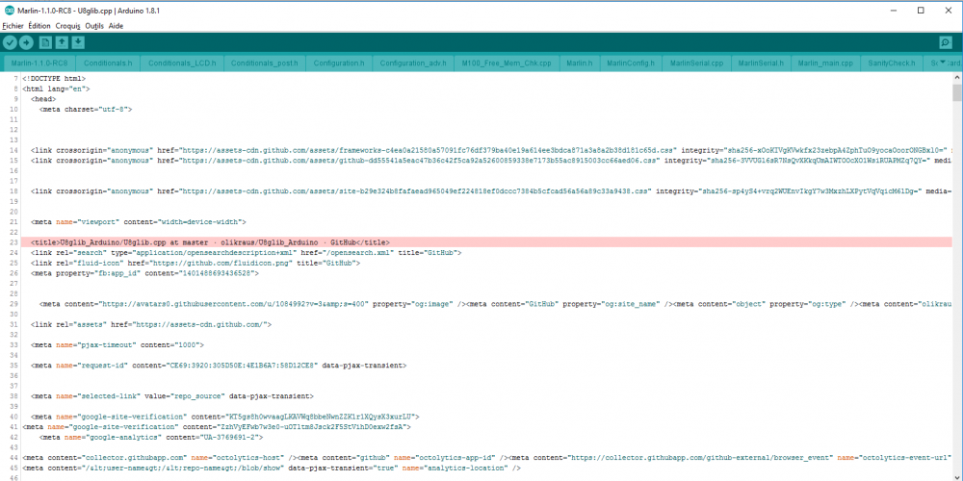Click the scrollbar up arrow
Viewport: 963px width, 481px height.
click(x=957, y=79)
